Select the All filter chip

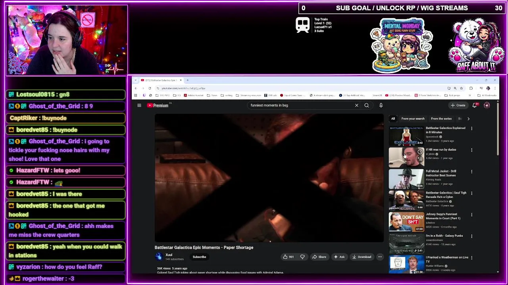pyautogui.click(x=393, y=119)
